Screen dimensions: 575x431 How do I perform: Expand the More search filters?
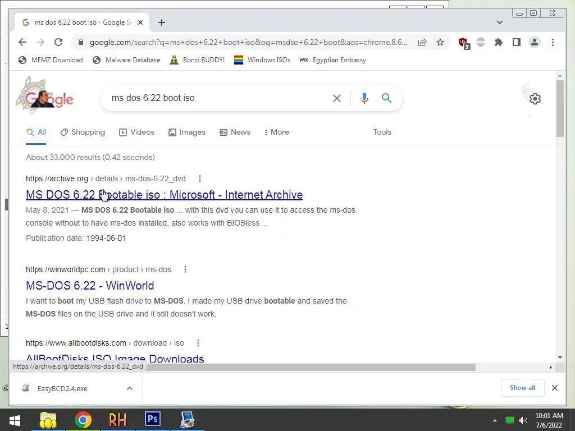(x=276, y=132)
